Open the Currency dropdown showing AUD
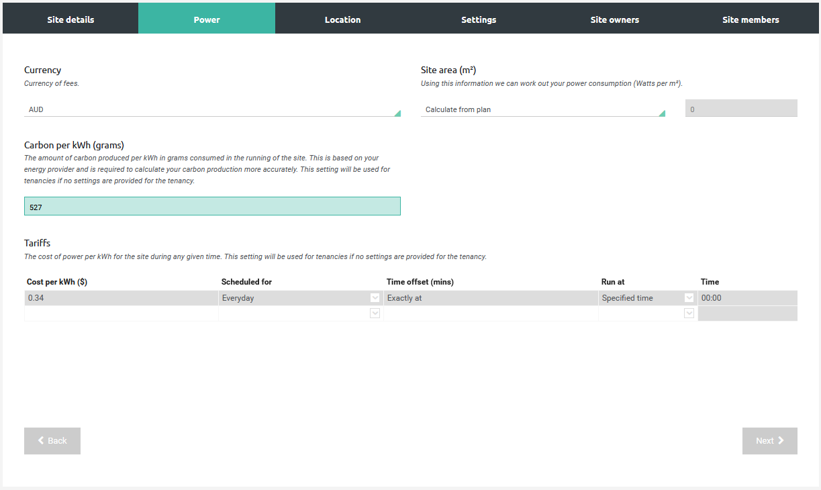This screenshot has width=821, height=490. pos(212,109)
